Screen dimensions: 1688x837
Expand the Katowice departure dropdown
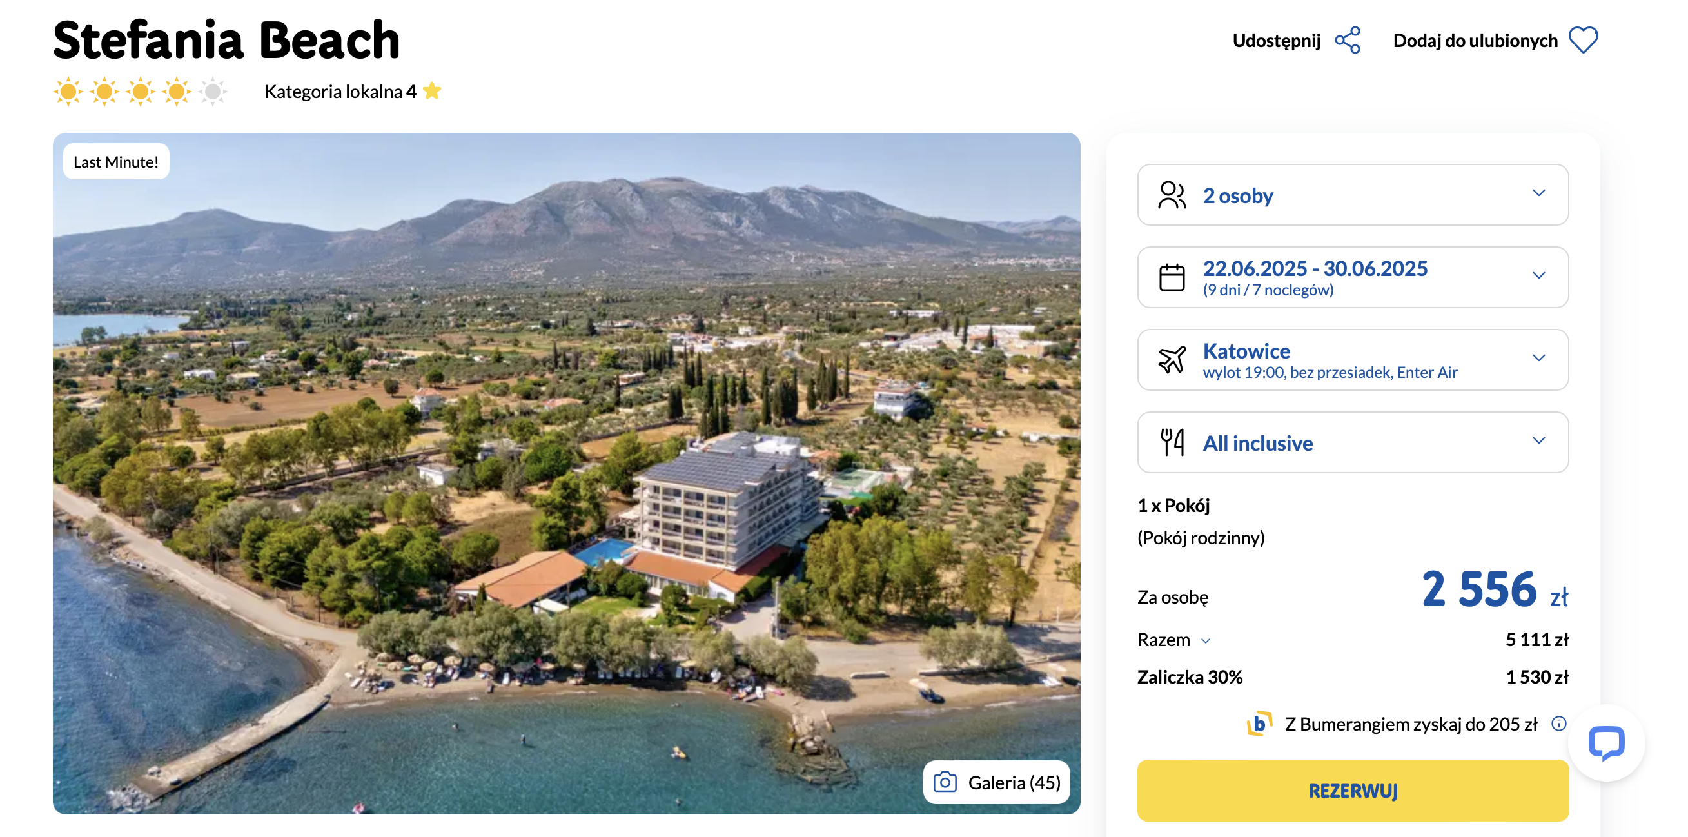[1353, 360]
